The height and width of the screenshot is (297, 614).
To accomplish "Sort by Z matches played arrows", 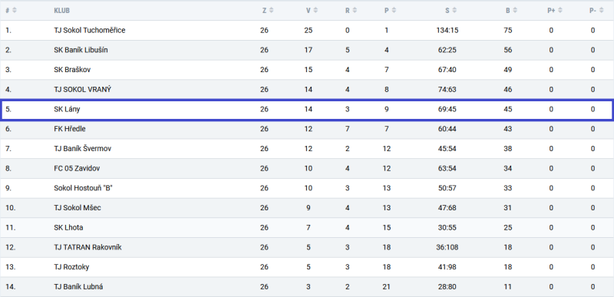I will (x=272, y=11).
